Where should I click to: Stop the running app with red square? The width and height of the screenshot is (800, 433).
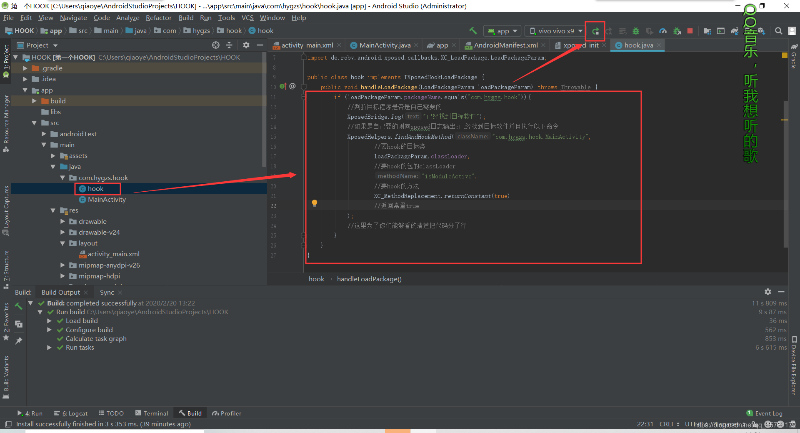pos(690,31)
